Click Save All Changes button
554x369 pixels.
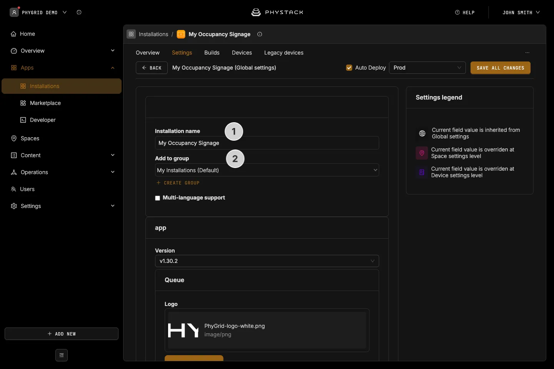[x=501, y=68]
